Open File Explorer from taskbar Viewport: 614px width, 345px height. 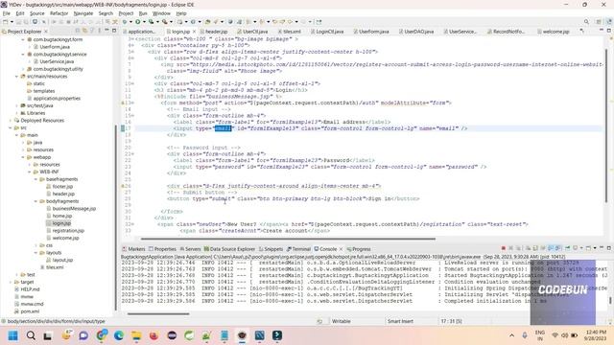(x=136, y=335)
